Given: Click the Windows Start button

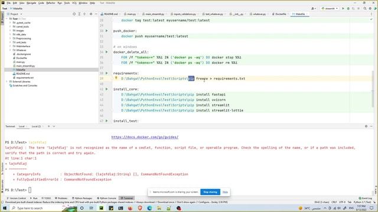Looking at the screenshot, I should 5,208.
